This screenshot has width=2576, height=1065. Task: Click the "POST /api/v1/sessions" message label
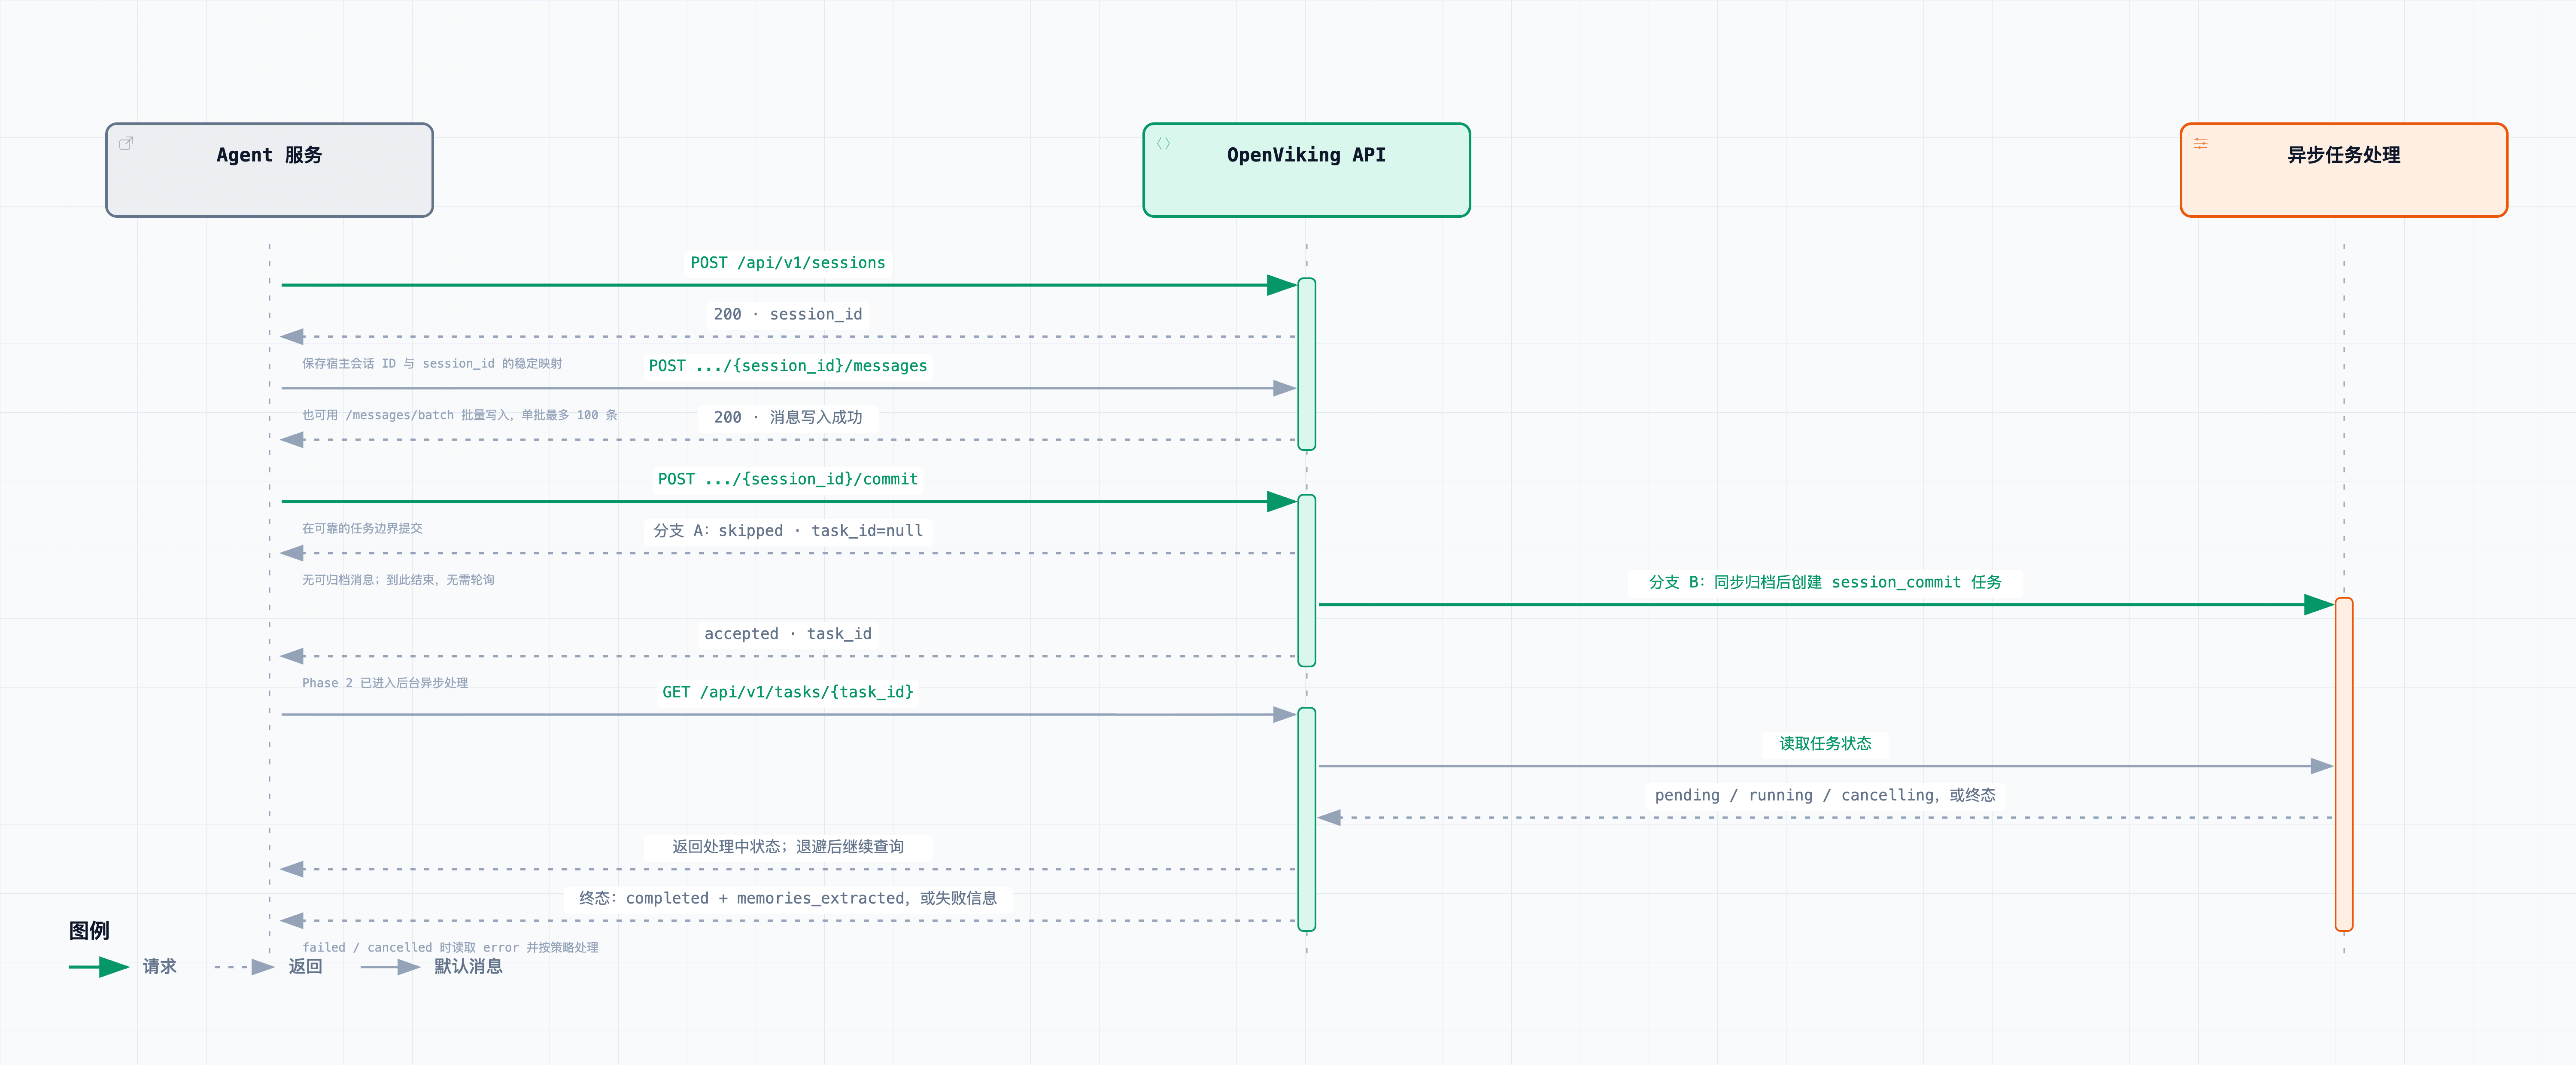[x=788, y=262]
